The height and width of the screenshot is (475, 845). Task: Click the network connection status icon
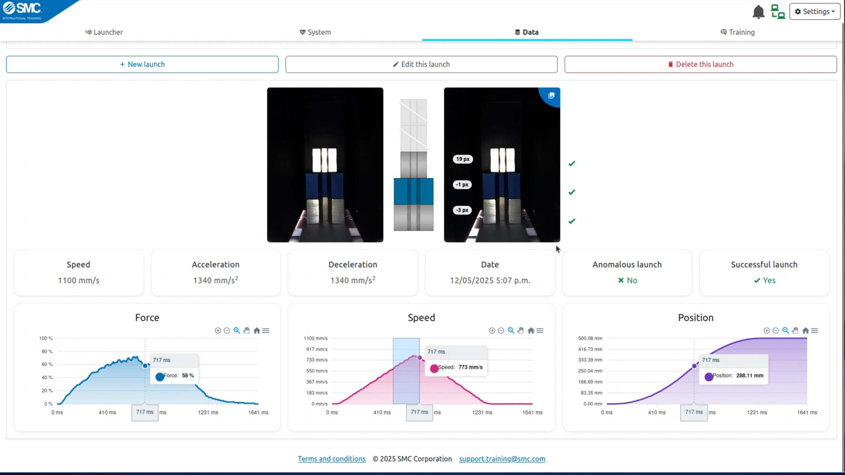[778, 12]
